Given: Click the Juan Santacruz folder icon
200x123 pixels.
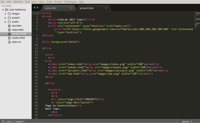Looking at the screenshot, I should tap(7, 10).
